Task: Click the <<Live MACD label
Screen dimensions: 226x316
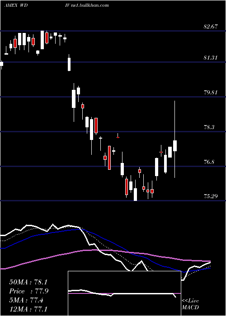Action: pos(190,304)
